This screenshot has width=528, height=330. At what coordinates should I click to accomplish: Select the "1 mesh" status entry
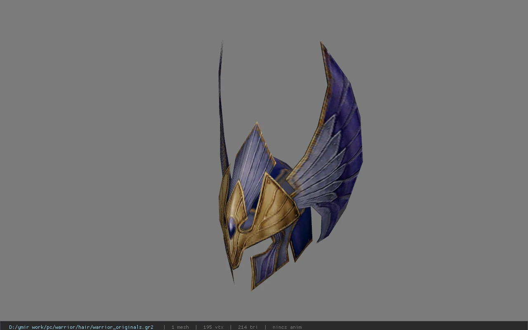pyautogui.click(x=180, y=327)
